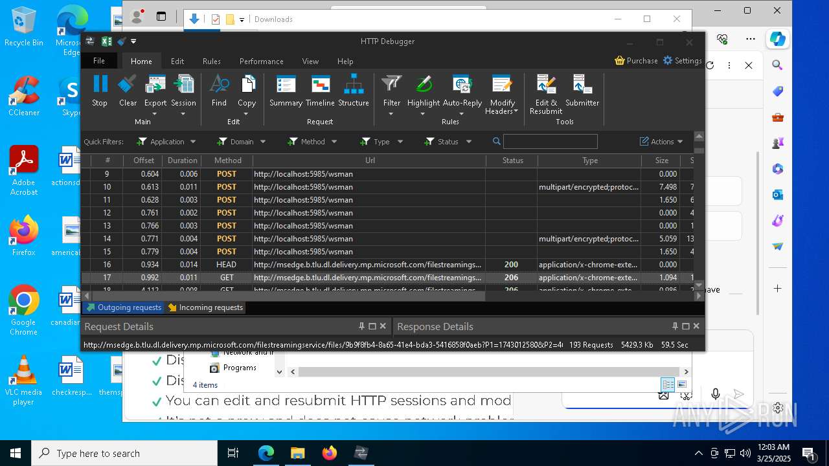Viewport: 829px width, 466px height.
Task: Click the clear brush icon in title bar
Action: [121, 41]
